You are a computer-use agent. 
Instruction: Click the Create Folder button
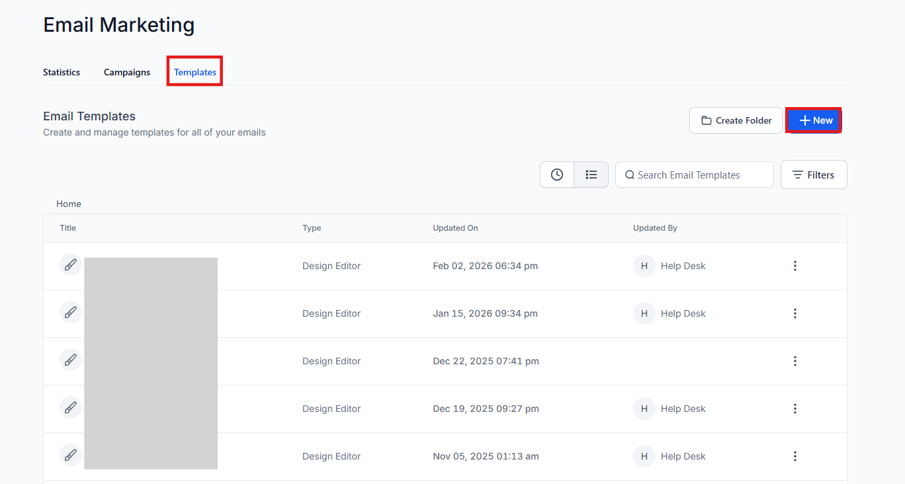coord(736,120)
